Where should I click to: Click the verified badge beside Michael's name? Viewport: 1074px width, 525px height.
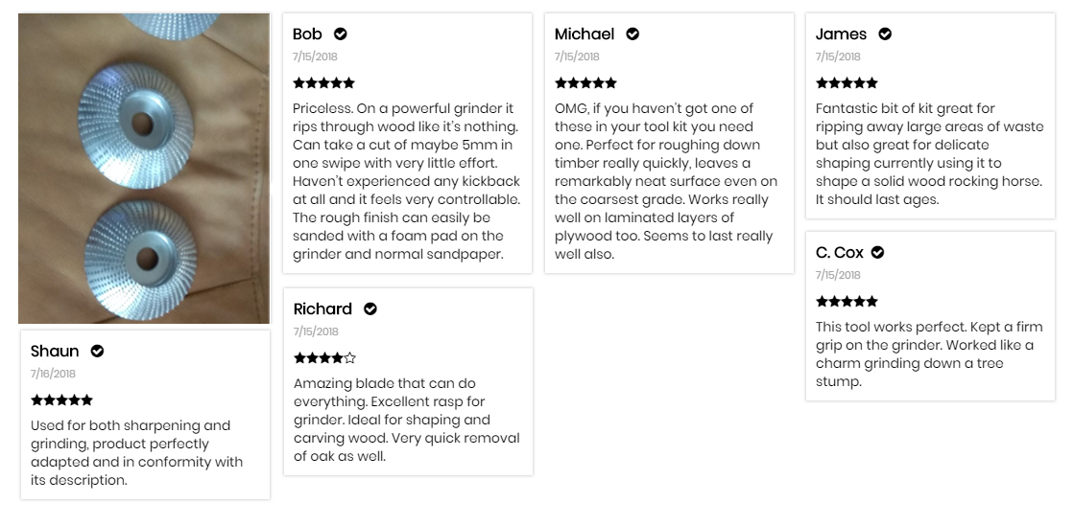[x=632, y=34]
